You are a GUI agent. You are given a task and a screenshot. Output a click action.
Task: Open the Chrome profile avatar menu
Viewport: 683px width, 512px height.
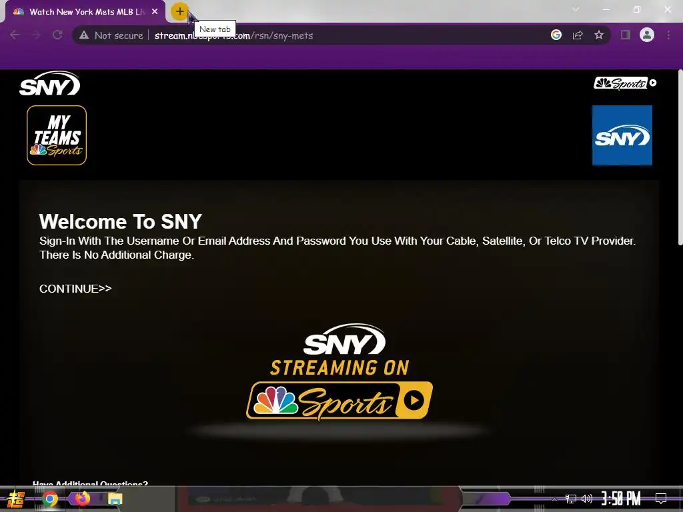click(x=647, y=35)
